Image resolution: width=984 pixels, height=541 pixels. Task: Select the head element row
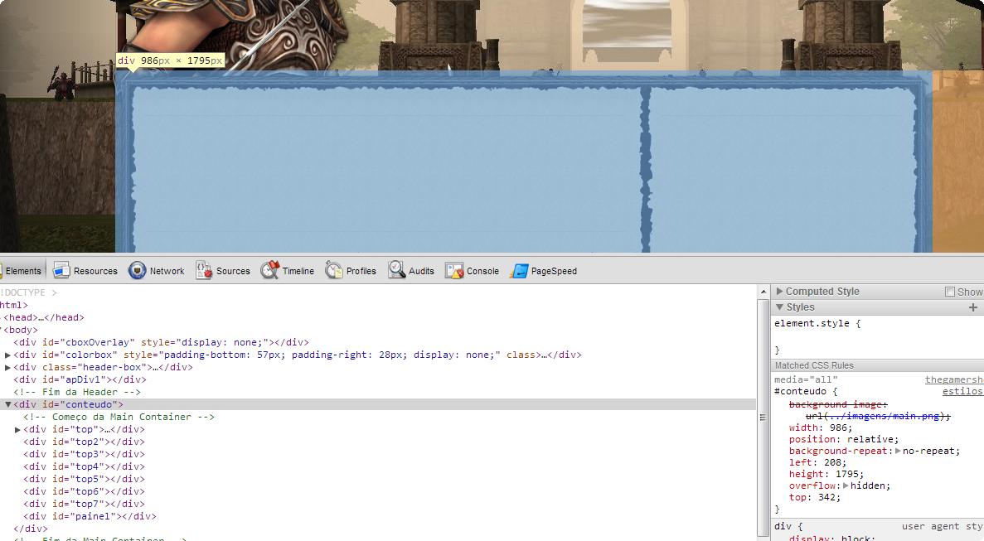click(44, 317)
